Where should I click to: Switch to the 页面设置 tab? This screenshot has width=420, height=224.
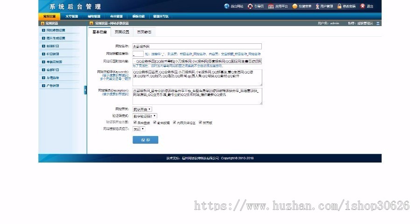click(x=122, y=32)
